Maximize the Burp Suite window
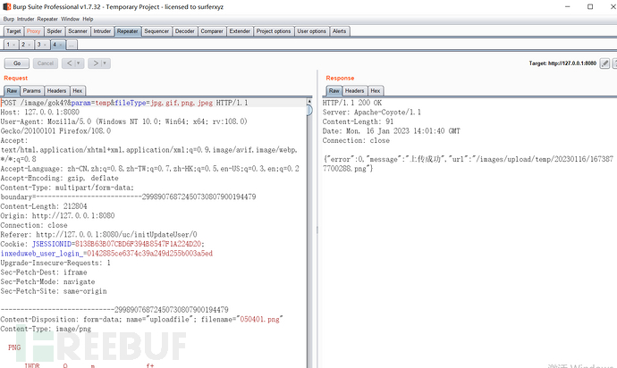The image size is (617, 368). coord(590,6)
